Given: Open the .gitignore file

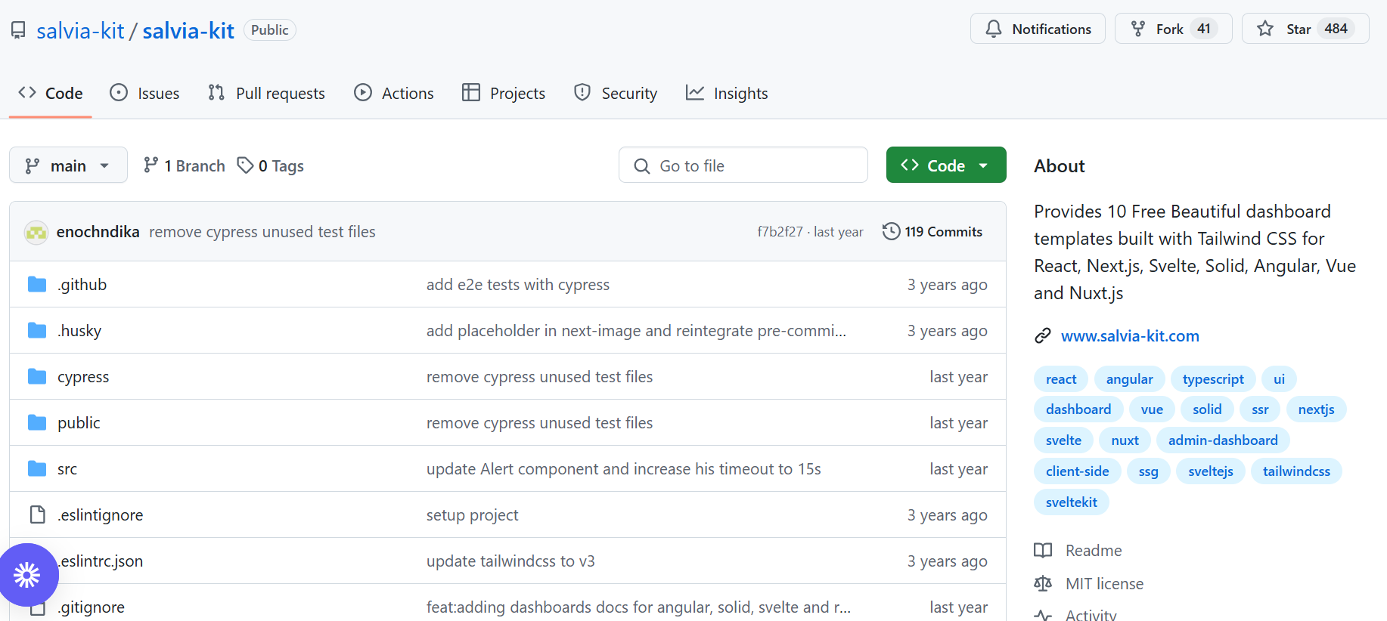Looking at the screenshot, I should 92,607.
